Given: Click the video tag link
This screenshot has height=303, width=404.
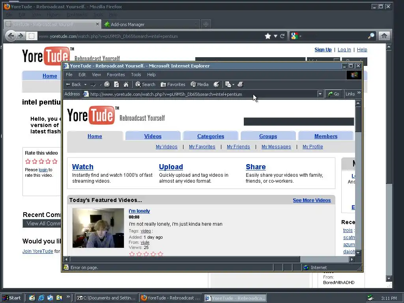Looking at the screenshot, I should [146, 231].
